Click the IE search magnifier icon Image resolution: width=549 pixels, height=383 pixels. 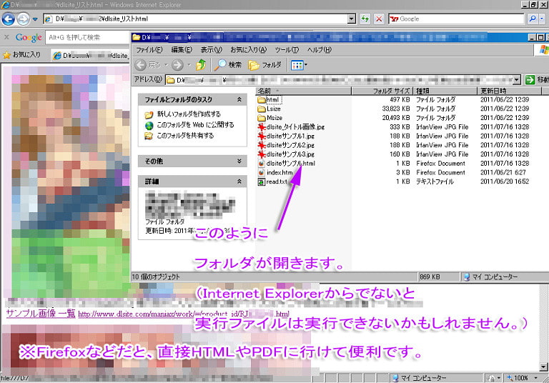(x=533, y=19)
